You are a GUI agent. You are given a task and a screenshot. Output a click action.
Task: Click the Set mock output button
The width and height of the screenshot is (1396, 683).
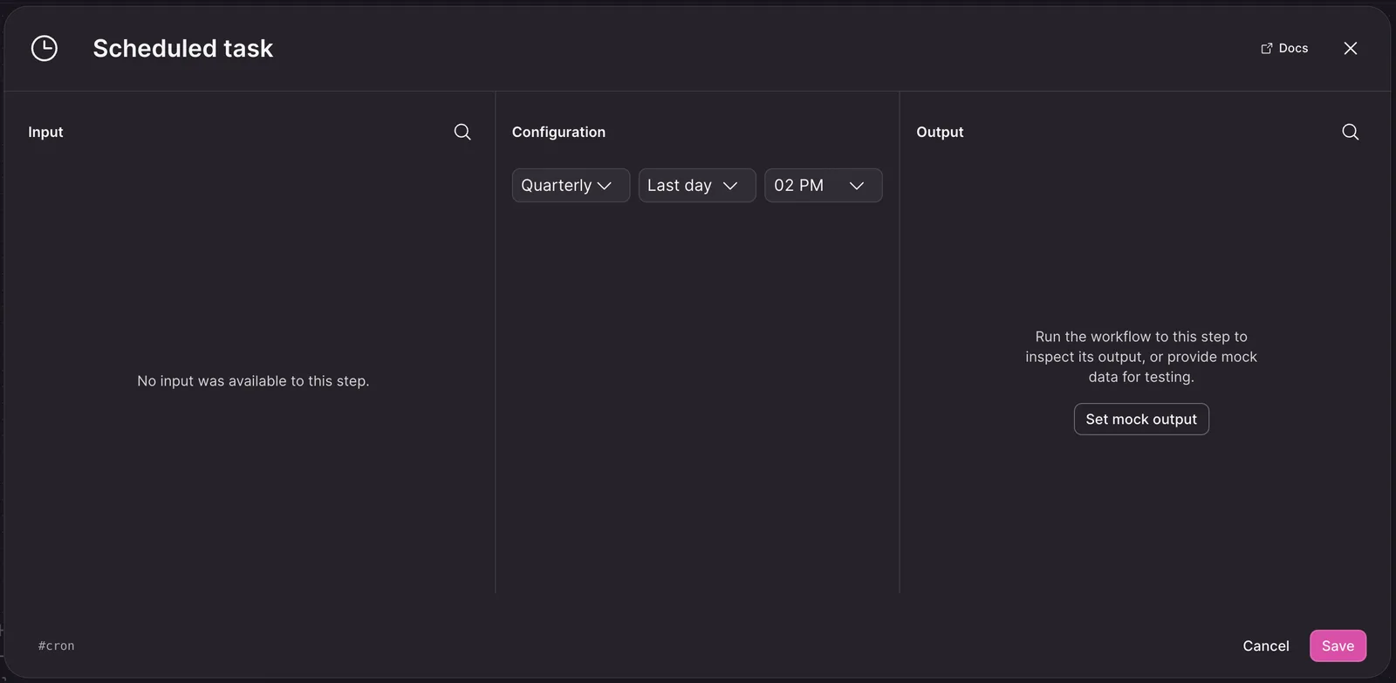click(1141, 419)
